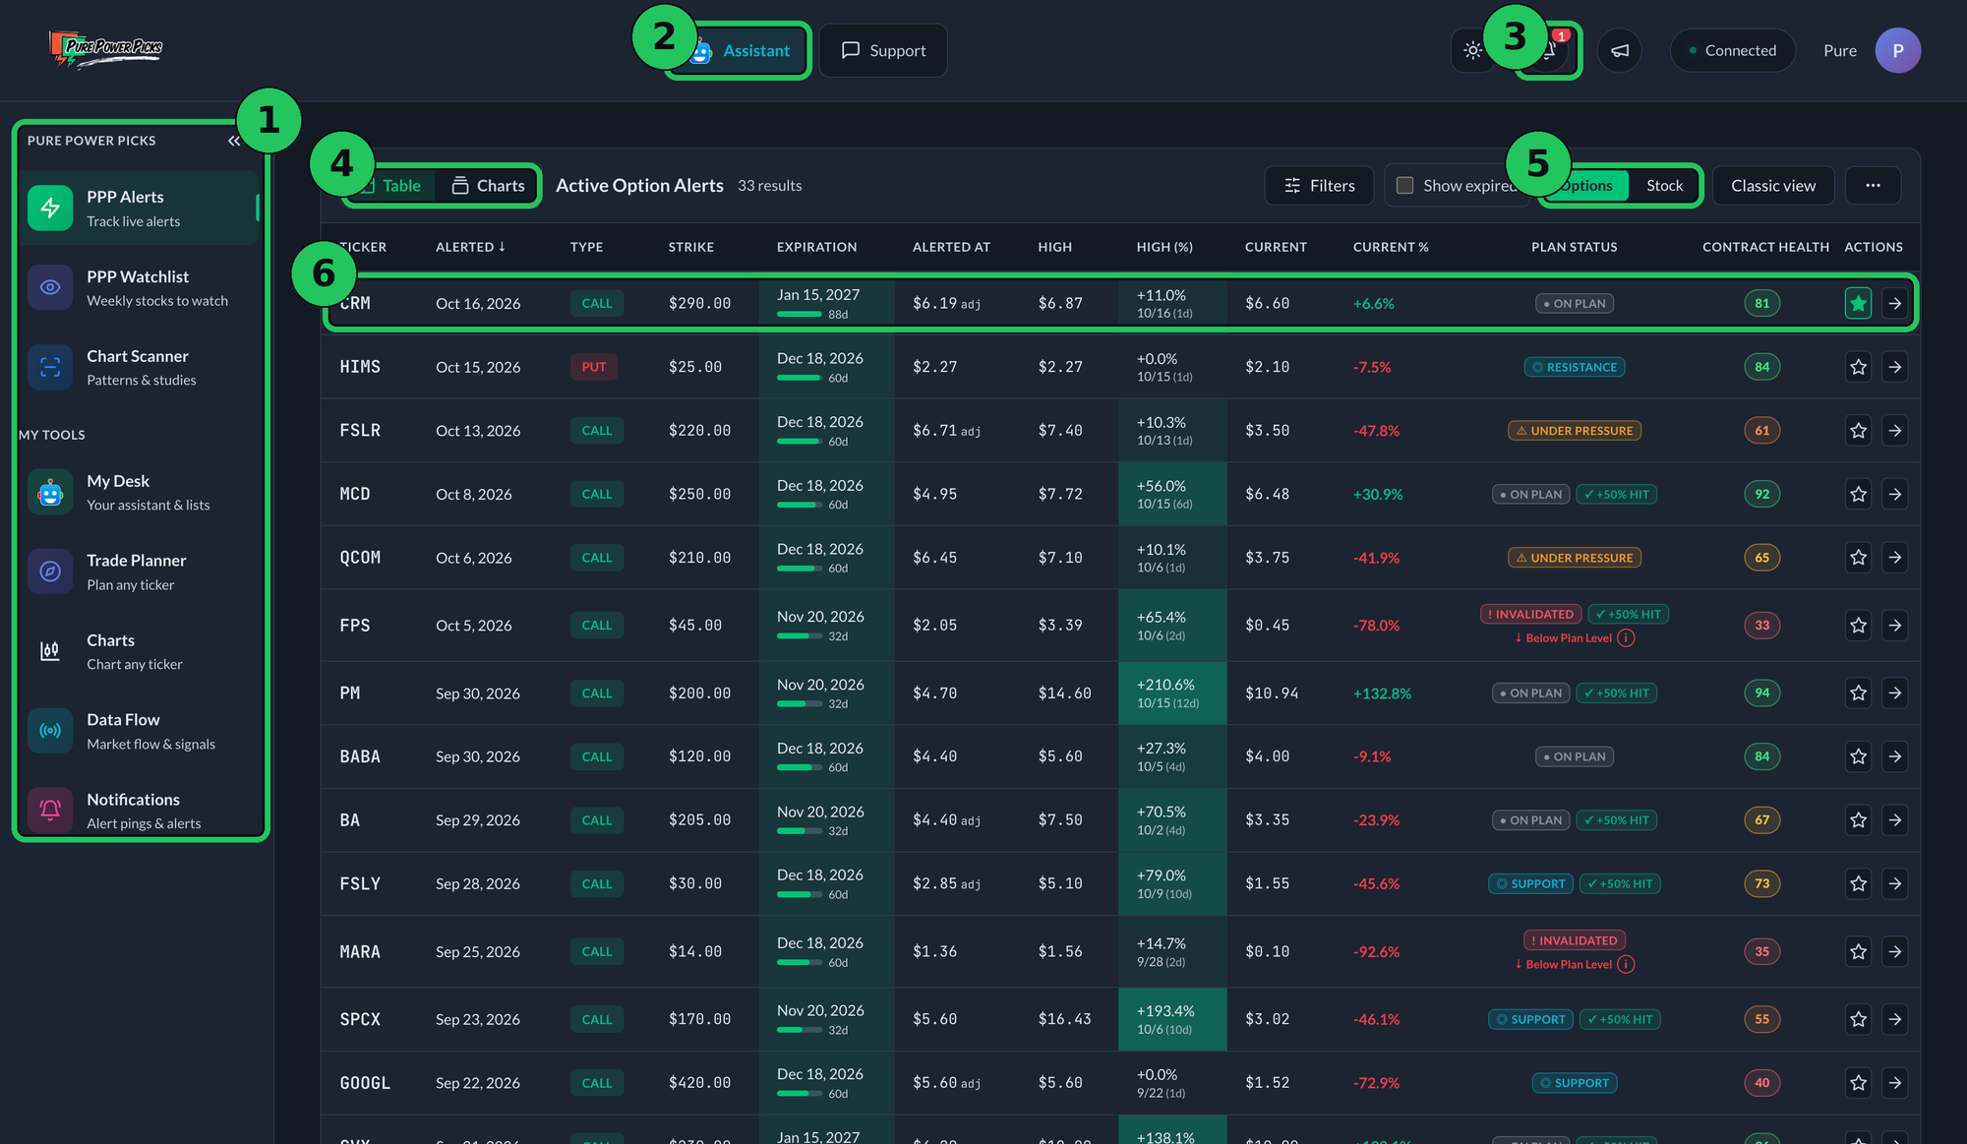Screen dimensions: 1967x1144
Task: Click Connected status indicator
Action: click(1732, 50)
